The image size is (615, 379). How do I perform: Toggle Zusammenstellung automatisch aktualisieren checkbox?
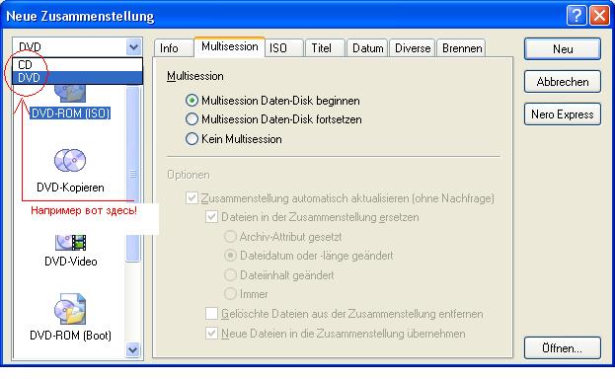(192, 198)
